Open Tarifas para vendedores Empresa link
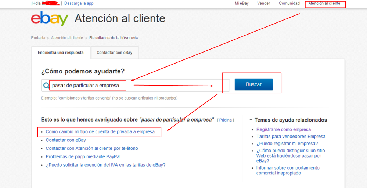Viewport: 367px width, 188px height. [x=291, y=136]
